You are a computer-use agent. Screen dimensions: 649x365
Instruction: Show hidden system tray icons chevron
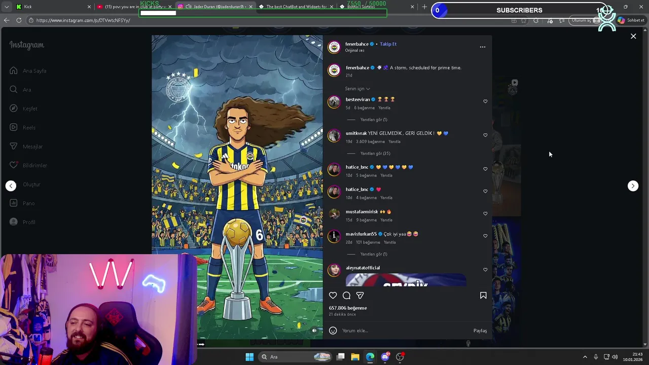[585, 357]
